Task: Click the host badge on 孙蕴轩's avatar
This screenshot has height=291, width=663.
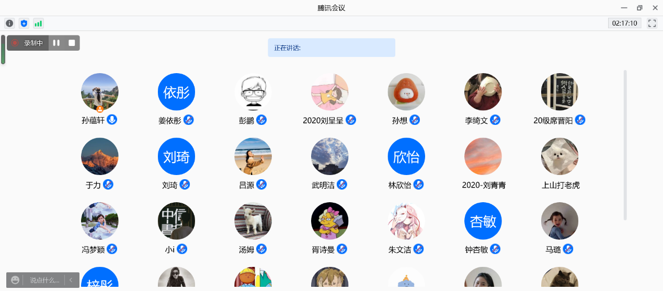Action: [100, 109]
